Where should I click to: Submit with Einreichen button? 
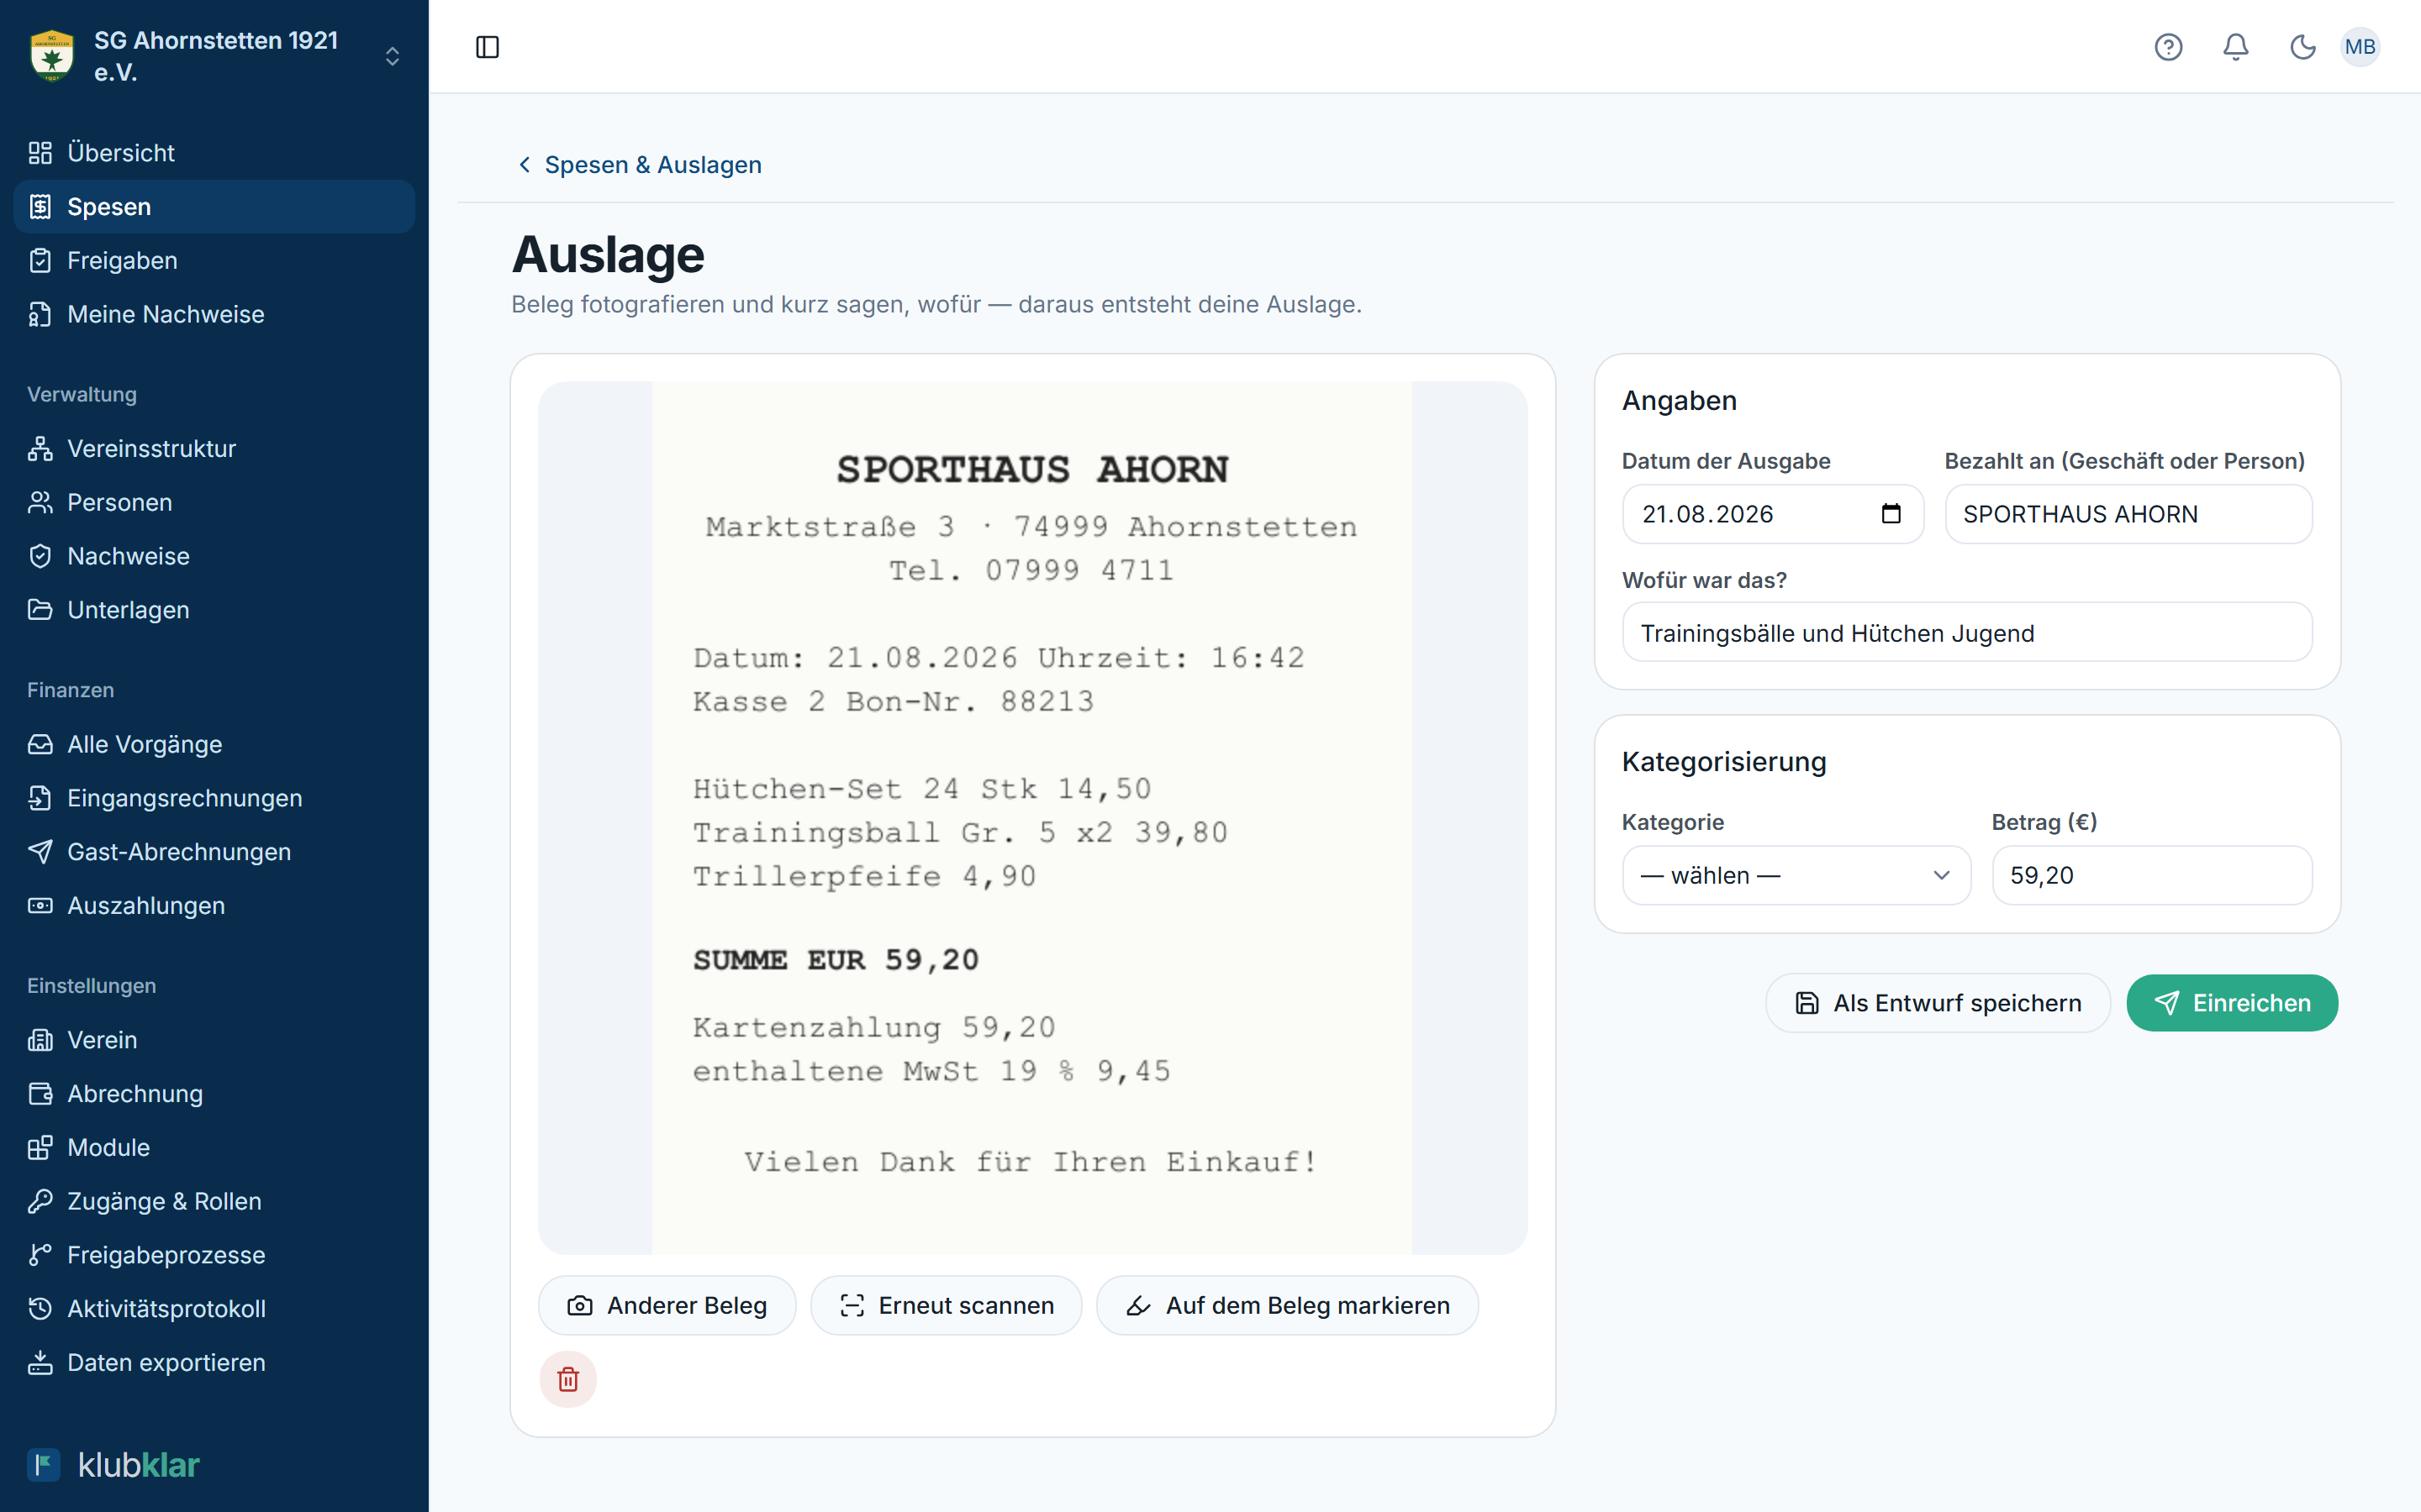click(x=2232, y=1003)
